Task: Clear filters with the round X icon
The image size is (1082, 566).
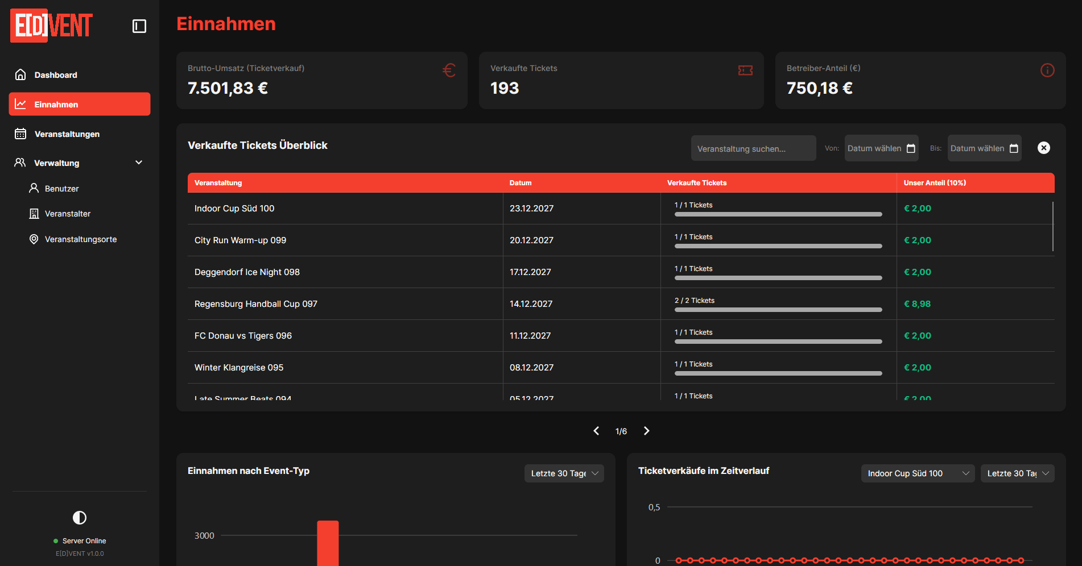Action: tap(1044, 148)
